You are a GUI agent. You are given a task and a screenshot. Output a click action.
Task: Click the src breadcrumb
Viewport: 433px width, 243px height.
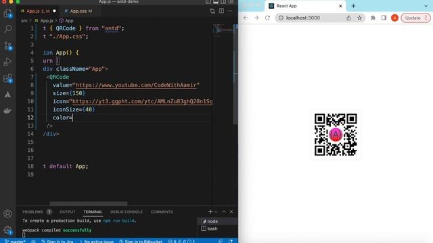click(24, 21)
